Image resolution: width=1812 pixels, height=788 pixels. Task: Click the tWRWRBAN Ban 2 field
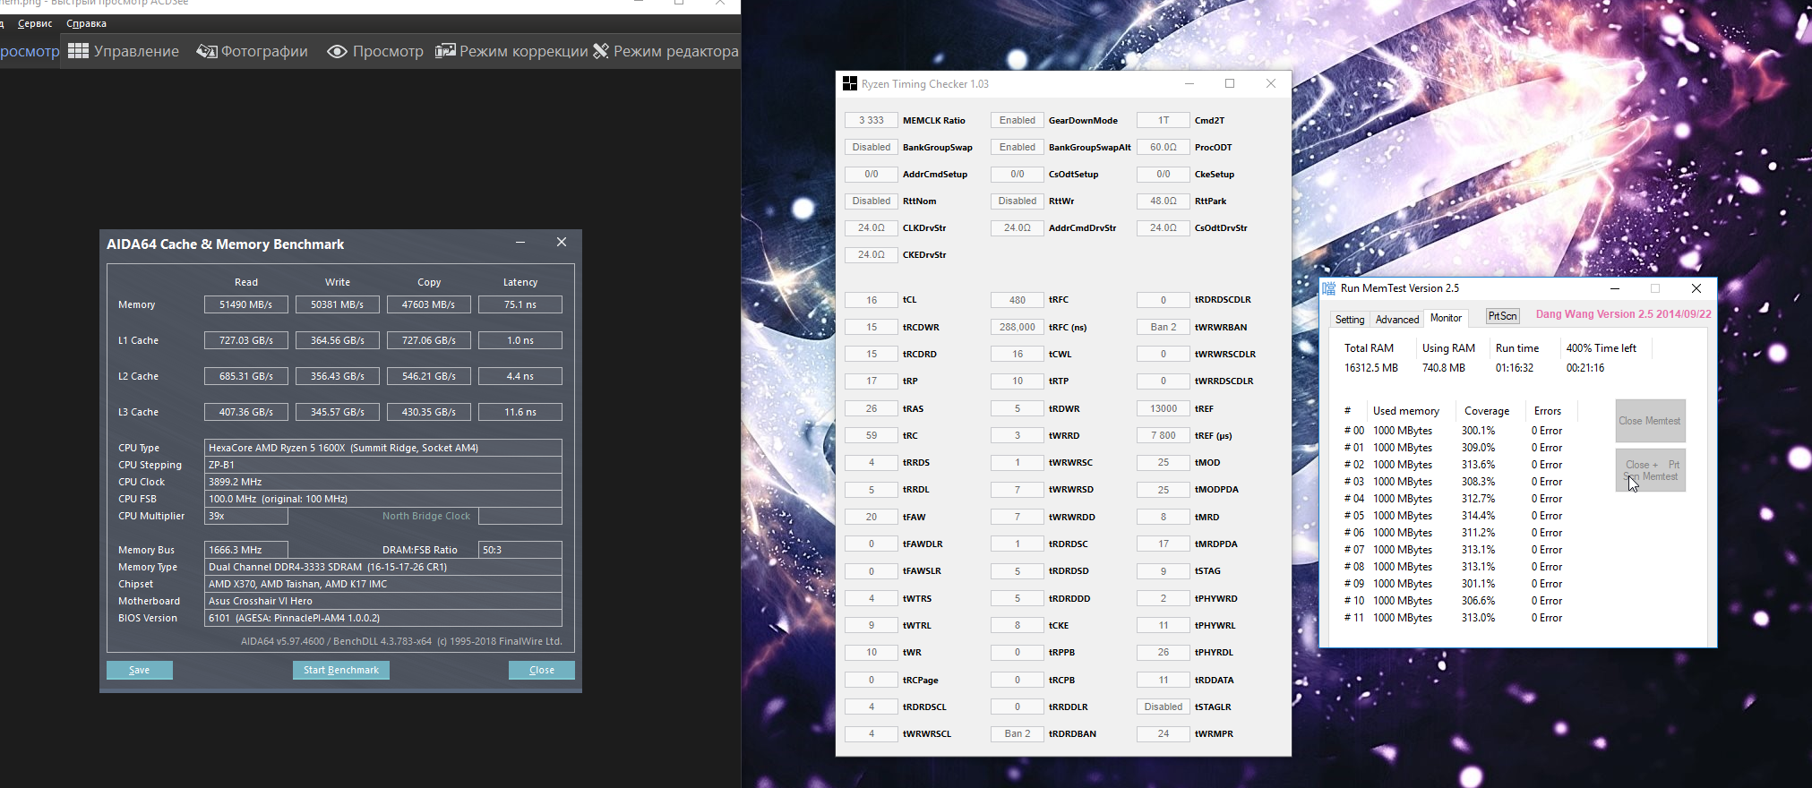[1163, 327]
